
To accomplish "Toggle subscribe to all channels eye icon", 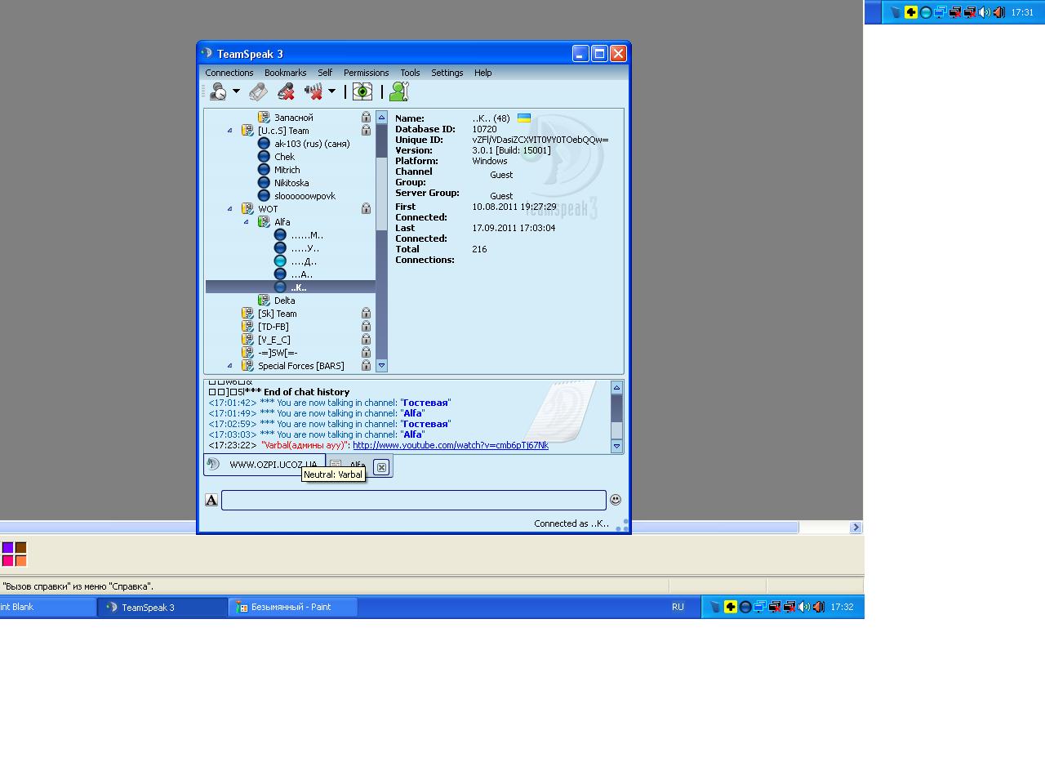I will (x=362, y=91).
